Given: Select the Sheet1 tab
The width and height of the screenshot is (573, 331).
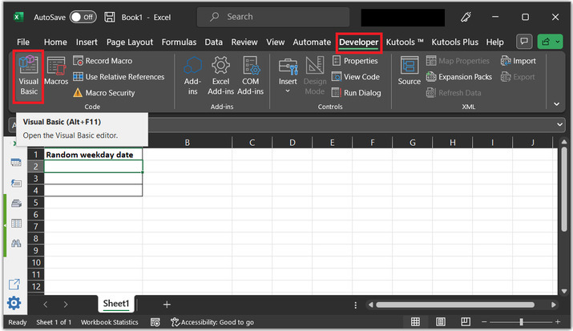Looking at the screenshot, I should click(x=116, y=304).
